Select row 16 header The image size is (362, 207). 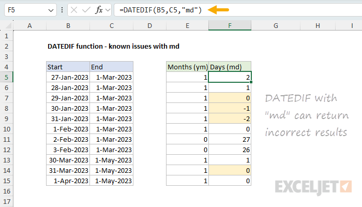coord(6,191)
